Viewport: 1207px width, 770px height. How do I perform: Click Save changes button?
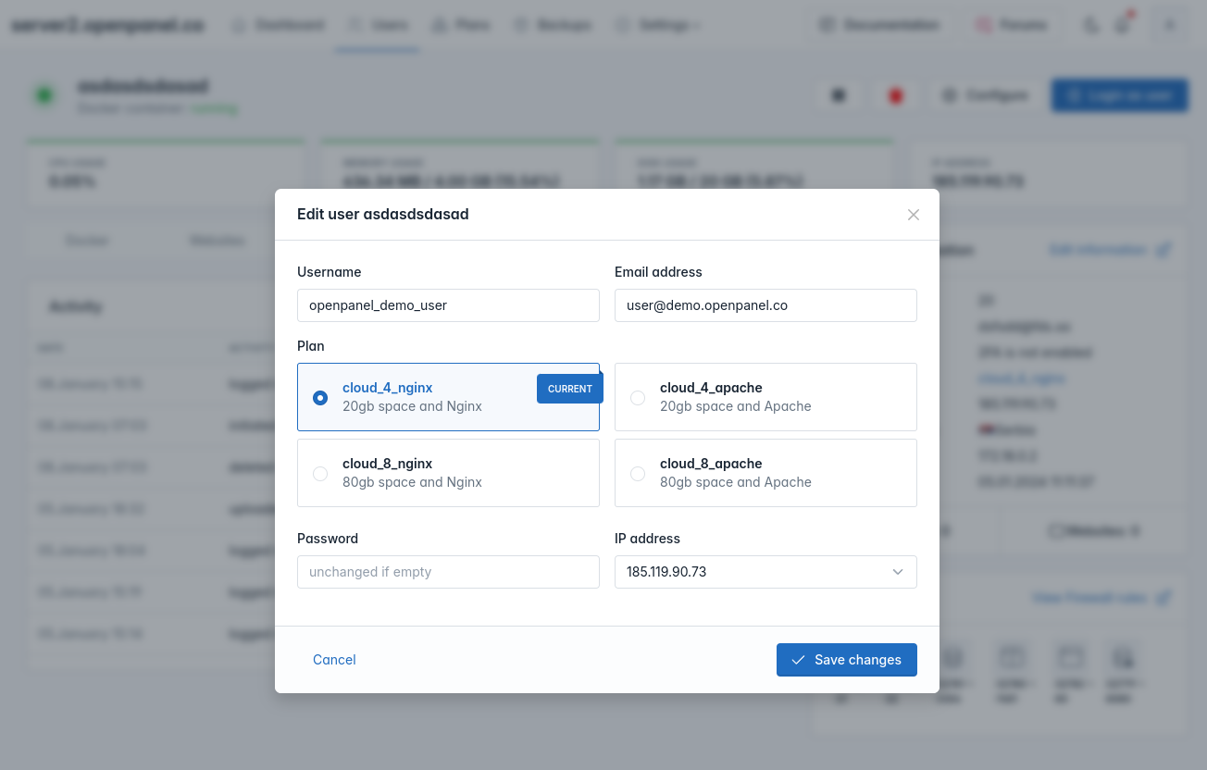(847, 660)
